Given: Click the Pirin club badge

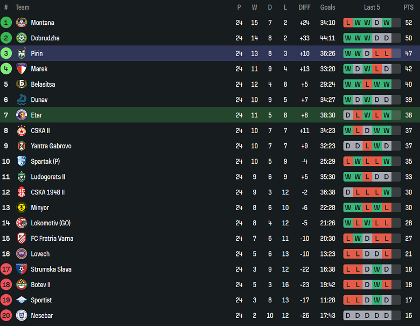Looking at the screenshot, I should tap(22, 53).
